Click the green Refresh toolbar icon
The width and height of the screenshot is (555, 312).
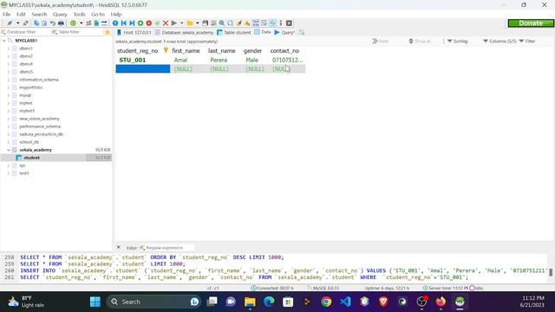click(x=73, y=23)
